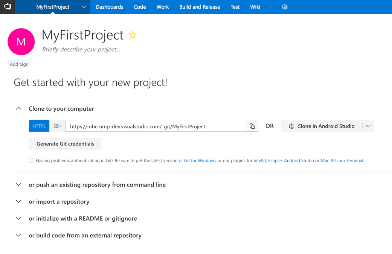Screen dimensions: 392x254
Task: Expand the import a repository section
Action: pos(18,201)
